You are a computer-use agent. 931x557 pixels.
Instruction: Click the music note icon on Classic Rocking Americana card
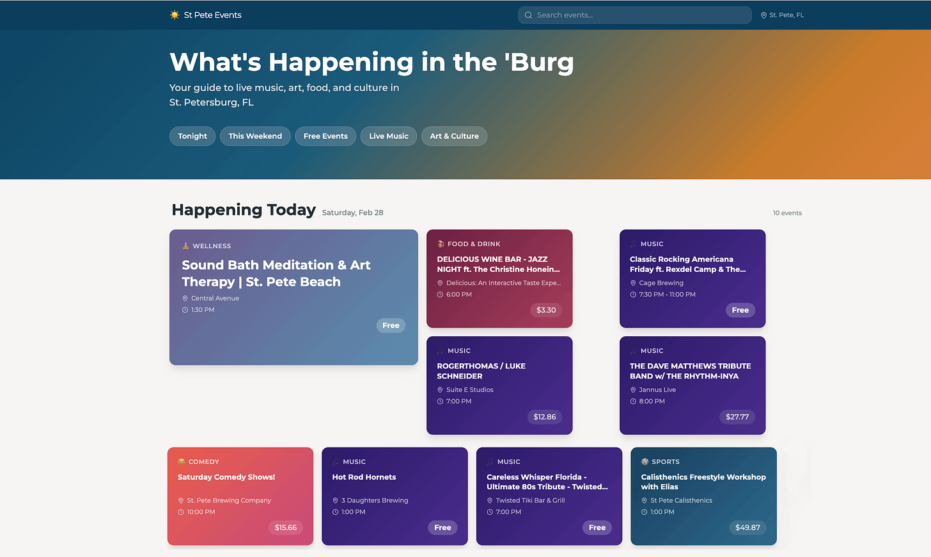[634, 244]
